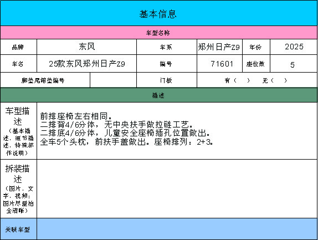This screenshot has width=318, height=240.
Task: Click the green 描述 section header
Action: click(x=158, y=95)
